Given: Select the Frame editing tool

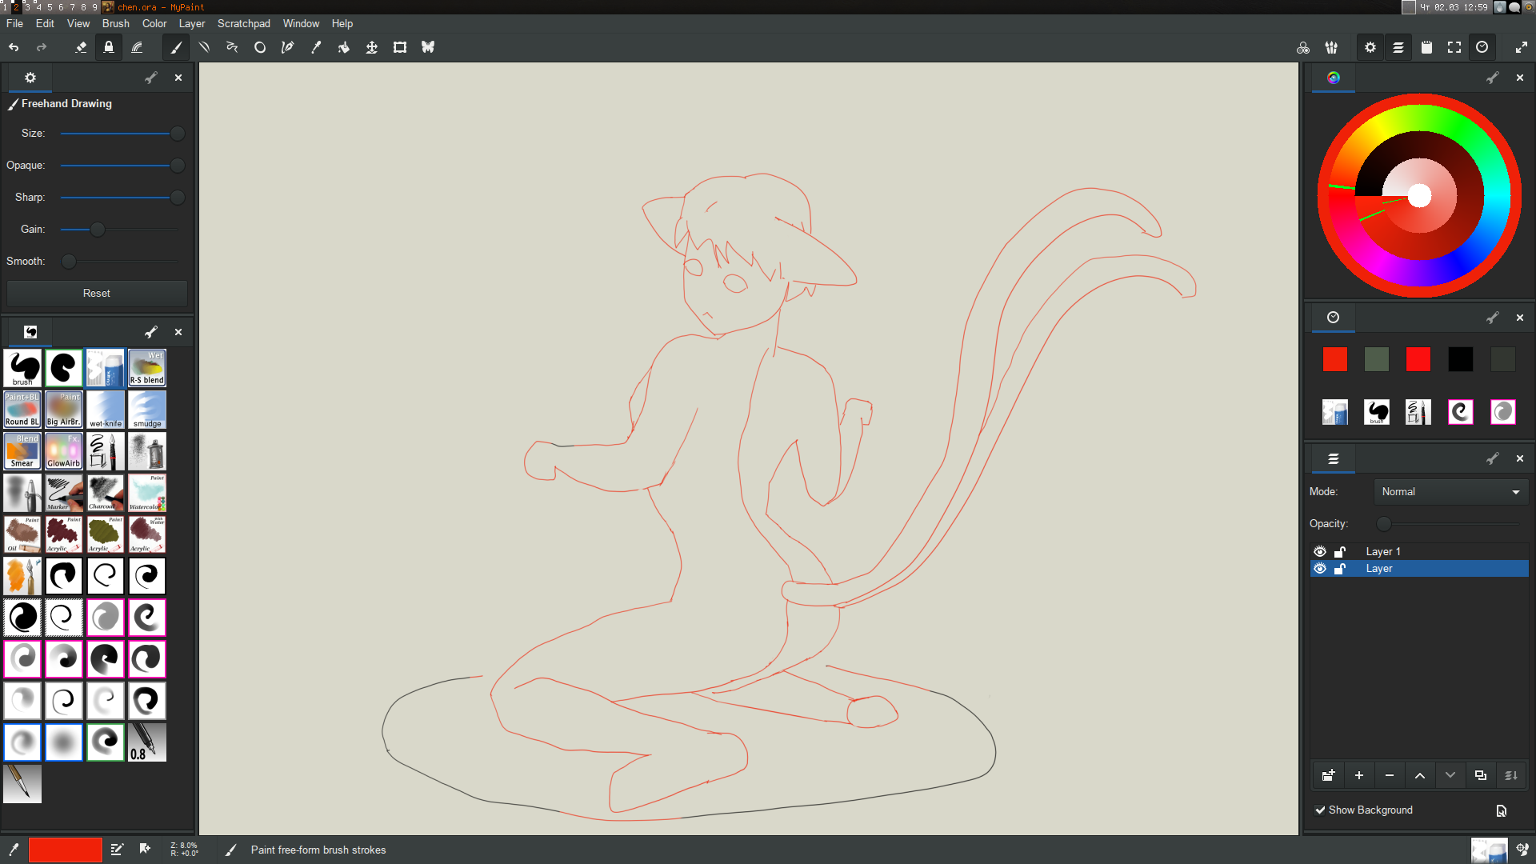Looking at the screenshot, I should (x=400, y=47).
